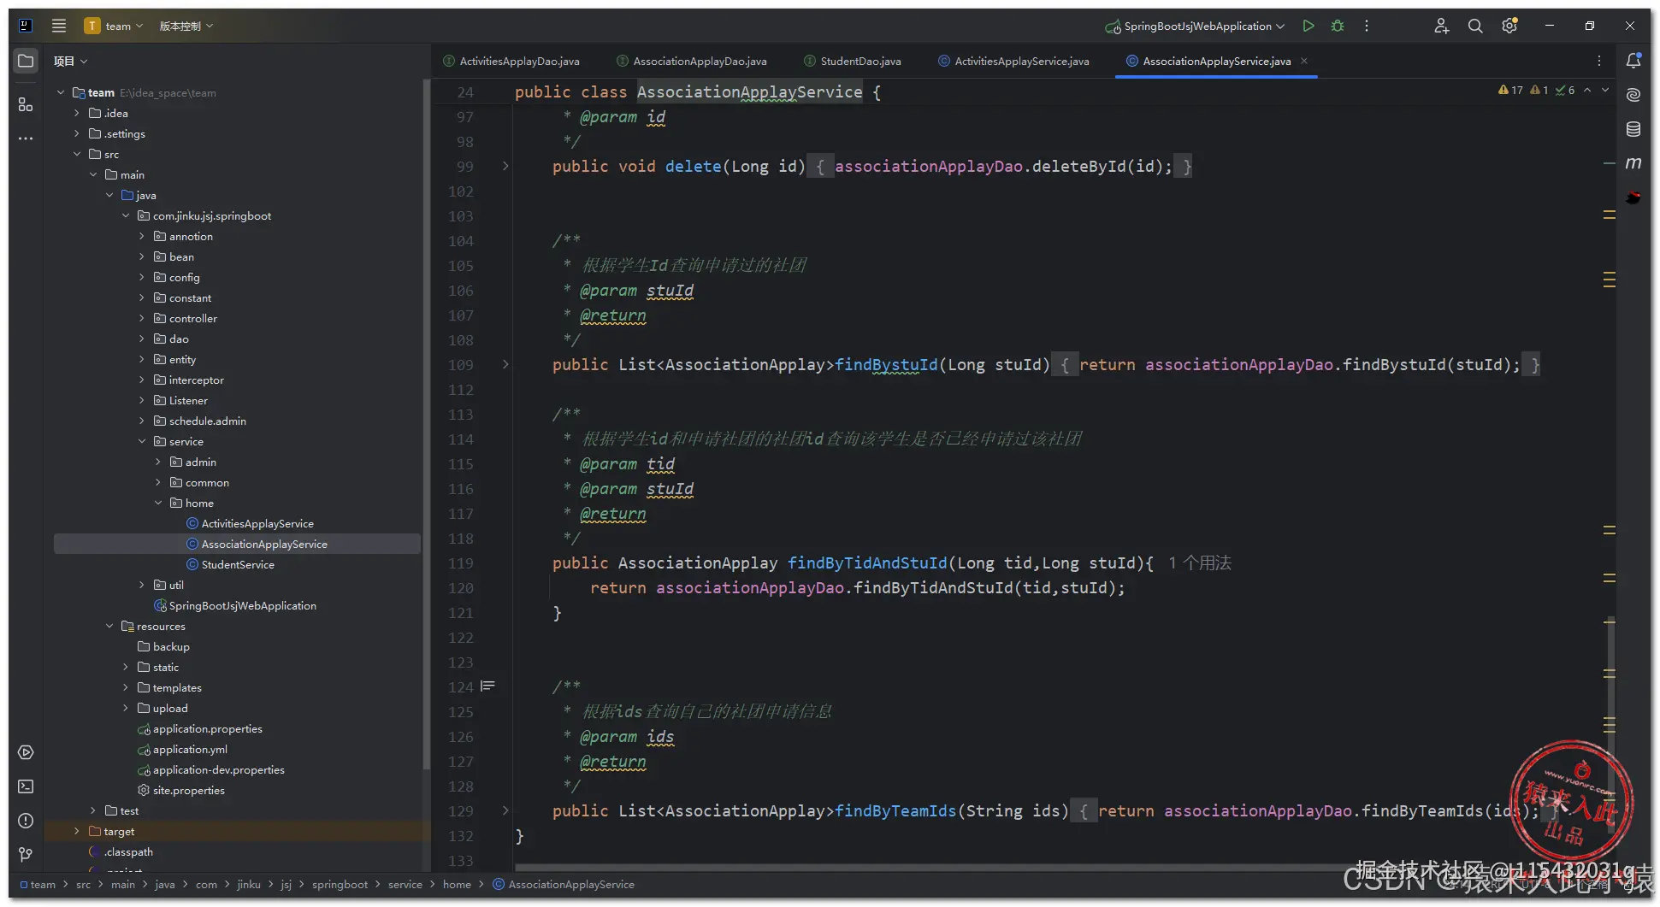Open the 项目 view dropdown
1660x907 pixels.
click(x=70, y=61)
